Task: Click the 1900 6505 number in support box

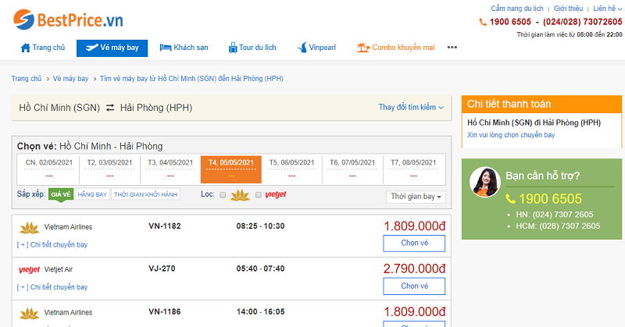Action: [550, 198]
